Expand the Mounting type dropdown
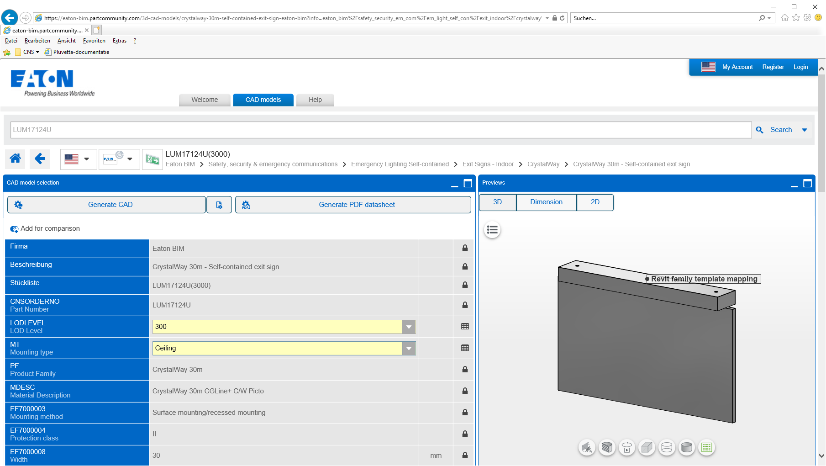 (409, 348)
